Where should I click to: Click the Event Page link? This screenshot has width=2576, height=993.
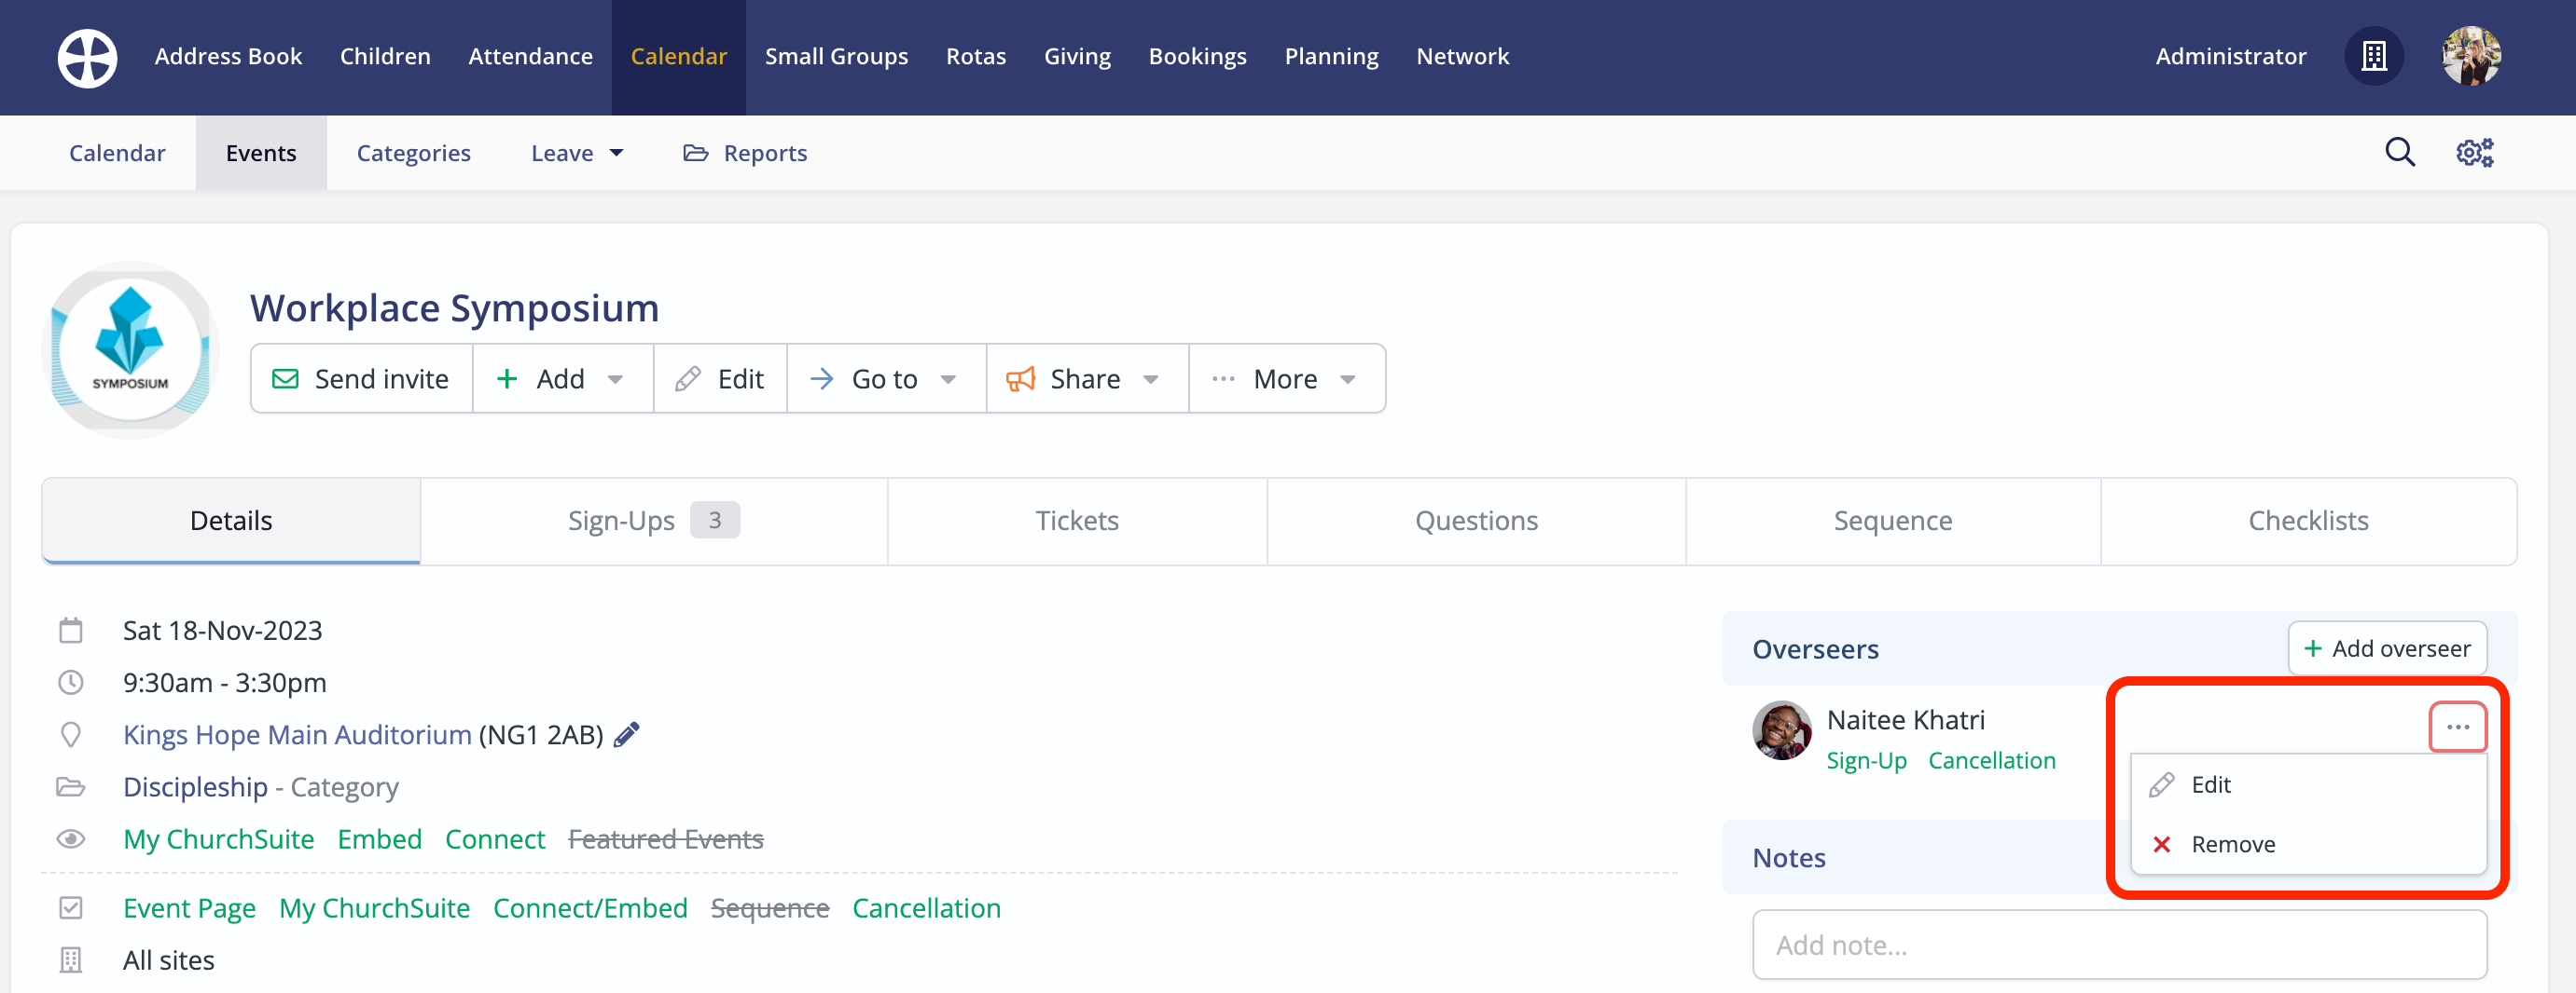pos(189,907)
